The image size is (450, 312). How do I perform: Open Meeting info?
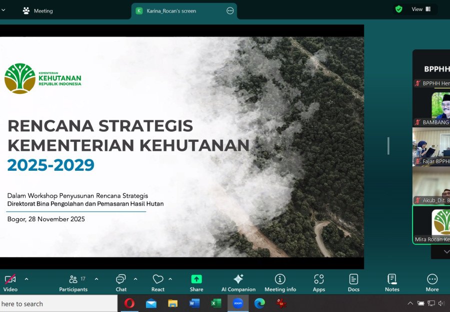[280, 283]
